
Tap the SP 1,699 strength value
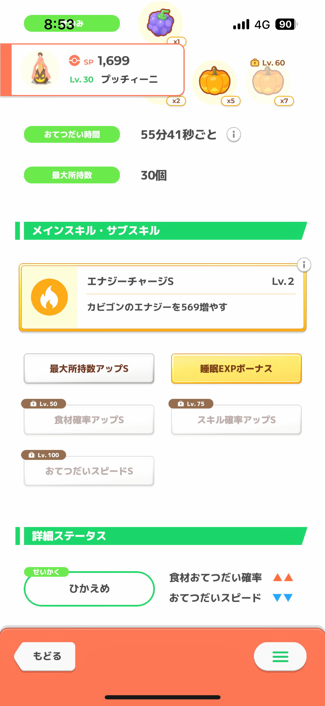[113, 61]
